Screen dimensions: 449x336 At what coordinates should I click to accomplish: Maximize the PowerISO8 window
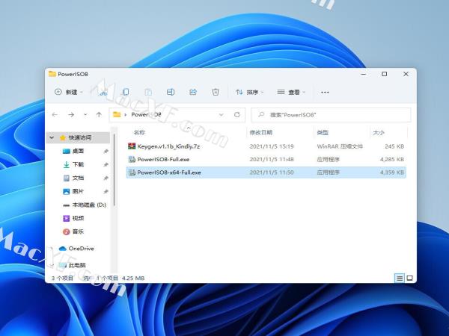pos(385,74)
